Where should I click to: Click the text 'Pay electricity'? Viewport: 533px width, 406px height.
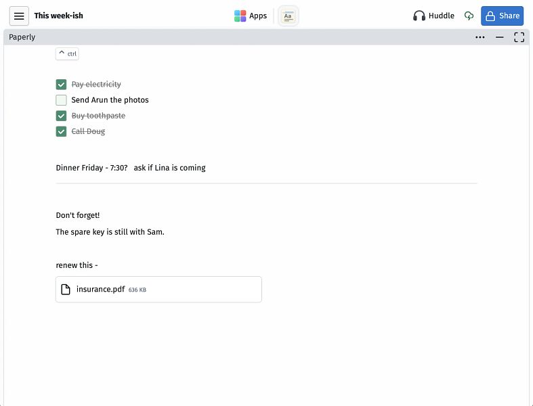tap(96, 85)
